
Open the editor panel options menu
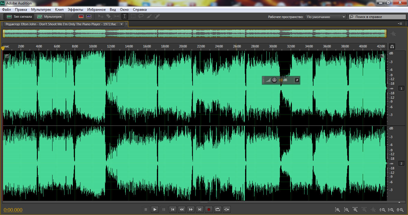click(400, 23)
